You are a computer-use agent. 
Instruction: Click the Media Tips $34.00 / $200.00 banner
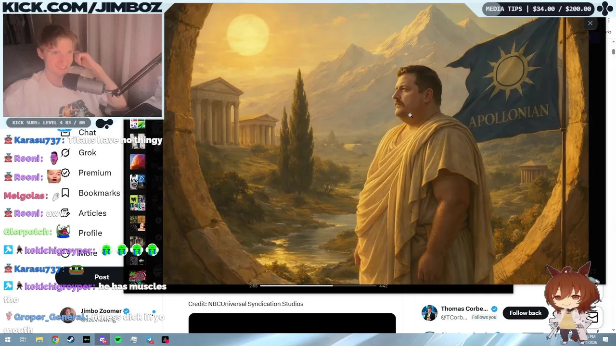pos(539,9)
